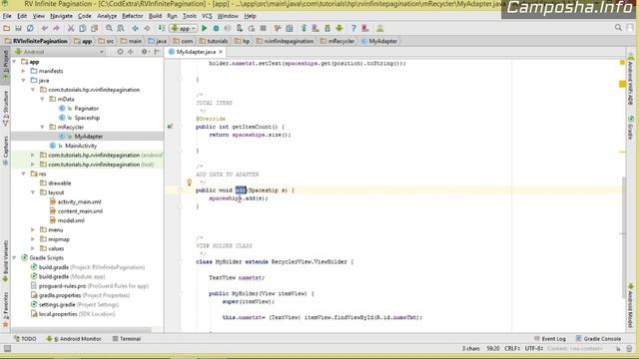Open the run configuration app dropdown

tap(184, 29)
